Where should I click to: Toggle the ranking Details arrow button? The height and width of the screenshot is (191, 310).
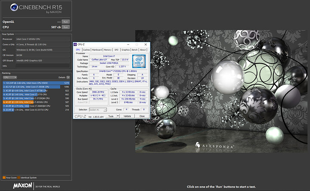click(68, 77)
